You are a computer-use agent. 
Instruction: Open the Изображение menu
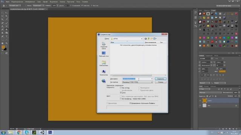[x=30, y=1]
